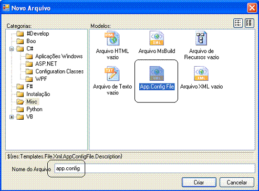This screenshot has height=191, width=259.
Task: Click the open Misc folder icon
Action: (x=20, y=102)
